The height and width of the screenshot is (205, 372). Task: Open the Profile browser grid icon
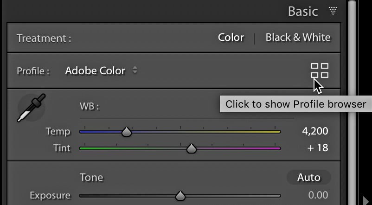point(319,70)
